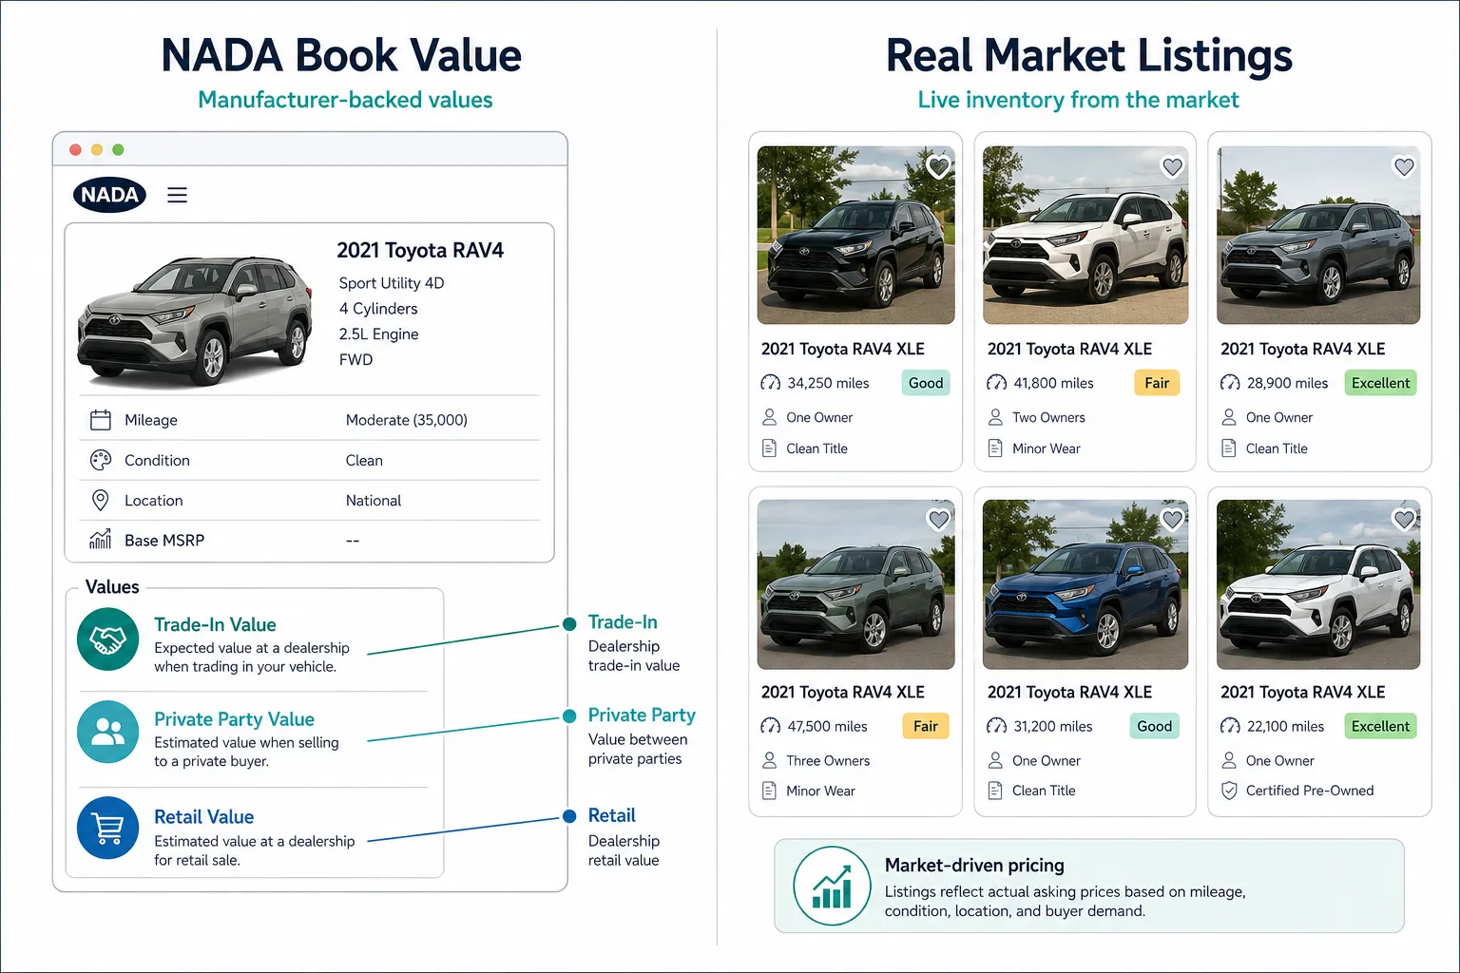1460x973 pixels.
Task: Favorite the white RAV4 with 22,100 miles
Action: [x=1405, y=520]
